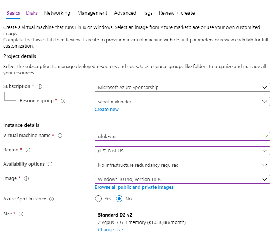Open the Networking tab
279x236 pixels.
click(57, 13)
